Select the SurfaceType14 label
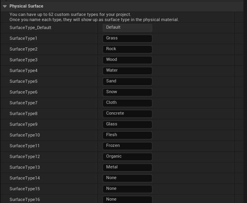 (25, 178)
